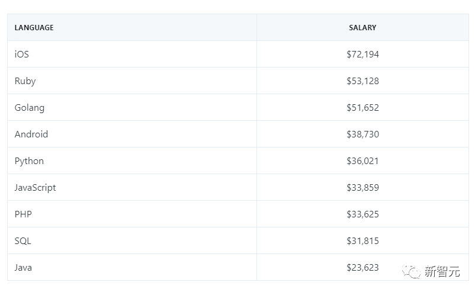Image resolution: width=475 pixels, height=292 pixels.
Task: Select the JavaScript row label
Action: (36, 188)
